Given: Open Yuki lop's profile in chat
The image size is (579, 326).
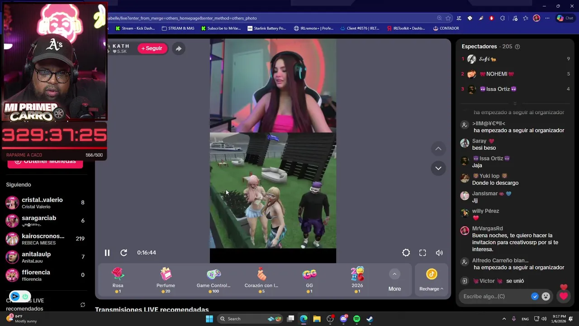Looking at the screenshot, I should [489, 176].
